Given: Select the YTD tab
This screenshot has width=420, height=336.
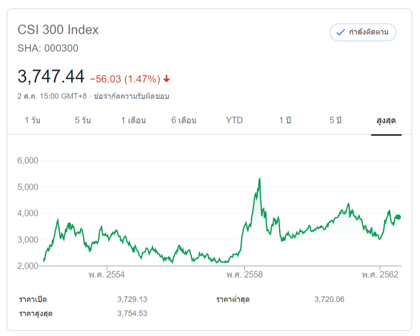Looking at the screenshot, I should (x=234, y=120).
